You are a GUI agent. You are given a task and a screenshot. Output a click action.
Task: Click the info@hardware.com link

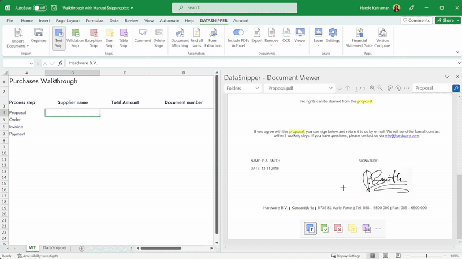[x=402, y=136]
